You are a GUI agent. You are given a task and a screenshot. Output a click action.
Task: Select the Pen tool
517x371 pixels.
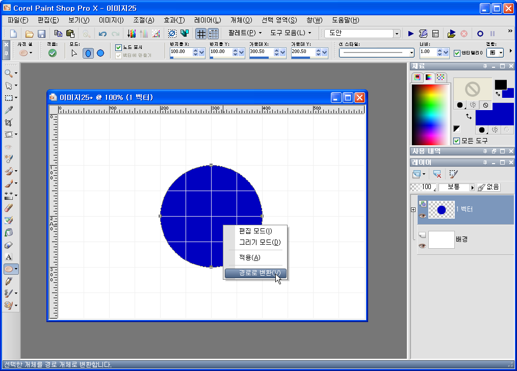coord(9,281)
